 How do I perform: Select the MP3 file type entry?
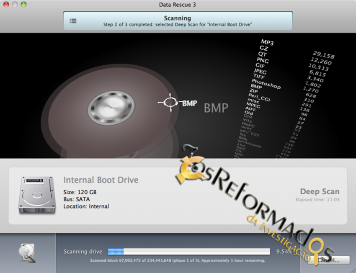tap(267, 42)
